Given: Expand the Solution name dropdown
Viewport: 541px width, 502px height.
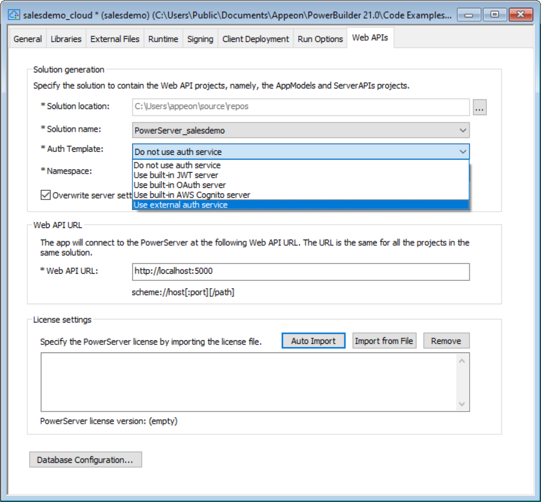Looking at the screenshot, I should point(463,130).
